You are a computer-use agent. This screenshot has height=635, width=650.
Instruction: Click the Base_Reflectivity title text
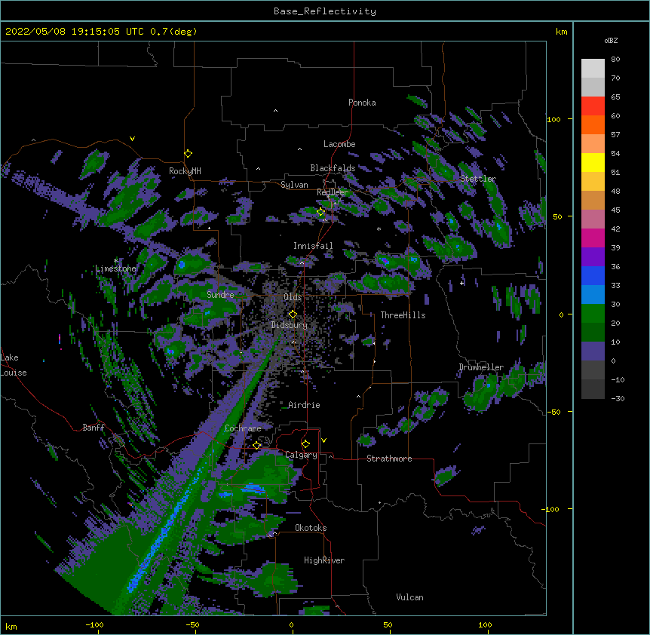click(x=325, y=11)
